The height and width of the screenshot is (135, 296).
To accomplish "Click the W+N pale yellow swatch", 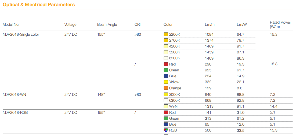I will tap(165, 106).
